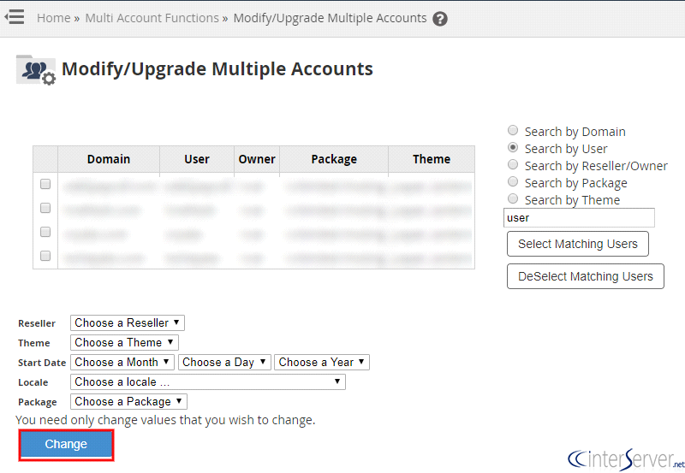The height and width of the screenshot is (473, 685).
Task: Open Choose a locale dropdown
Action: point(207,381)
